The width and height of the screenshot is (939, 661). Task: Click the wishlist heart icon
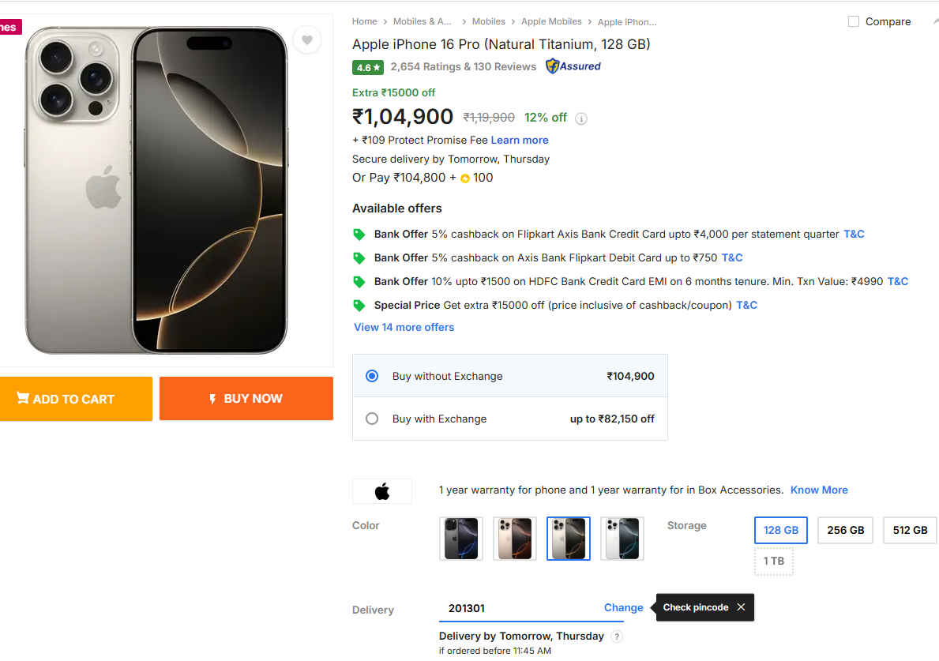pos(307,40)
